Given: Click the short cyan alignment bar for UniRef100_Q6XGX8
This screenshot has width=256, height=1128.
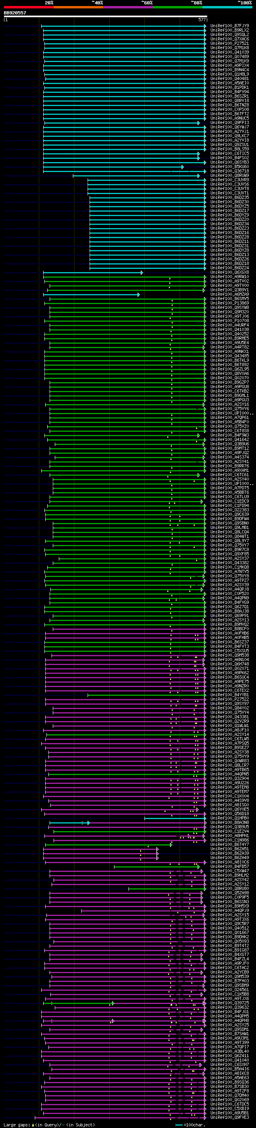Looking at the screenshot, I should (x=93, y=272).
